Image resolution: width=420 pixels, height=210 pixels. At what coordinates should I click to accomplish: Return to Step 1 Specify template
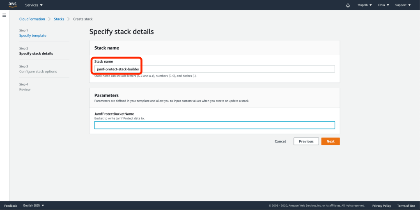(33, 36)
